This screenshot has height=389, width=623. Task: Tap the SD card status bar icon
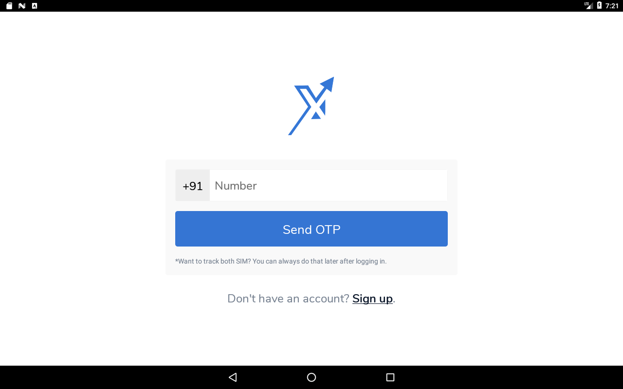point(9,6)
